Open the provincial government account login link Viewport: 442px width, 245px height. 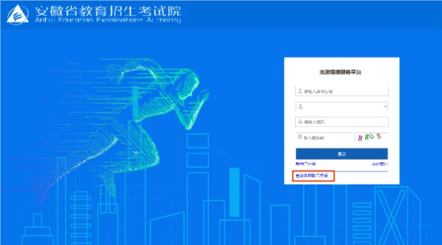pos(312,176)
